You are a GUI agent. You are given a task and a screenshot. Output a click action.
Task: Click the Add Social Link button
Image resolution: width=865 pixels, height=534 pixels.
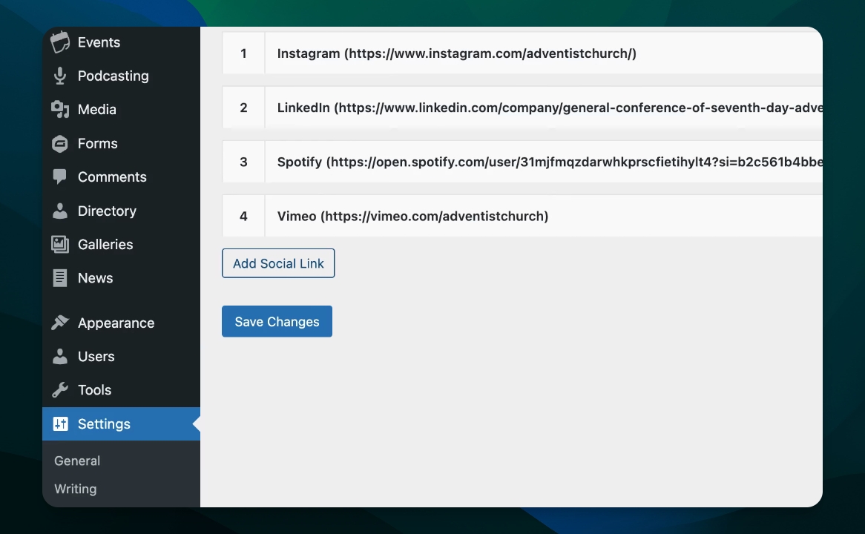pyautogui.click(x=278, y=263)
